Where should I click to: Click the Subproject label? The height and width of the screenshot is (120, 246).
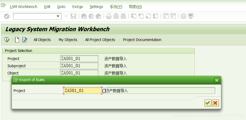tap(17, 66)
